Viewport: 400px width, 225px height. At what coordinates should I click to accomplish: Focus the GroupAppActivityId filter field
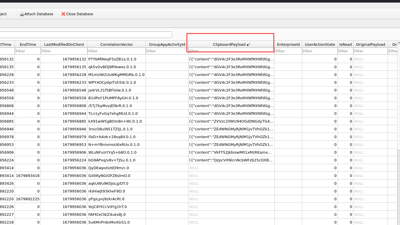pyautogui.click(x=167, y=51)
